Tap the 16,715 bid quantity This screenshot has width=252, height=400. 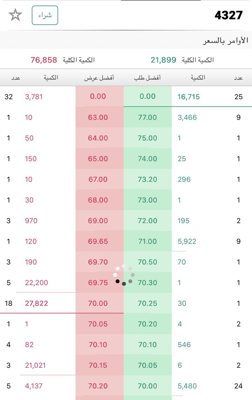188,97
